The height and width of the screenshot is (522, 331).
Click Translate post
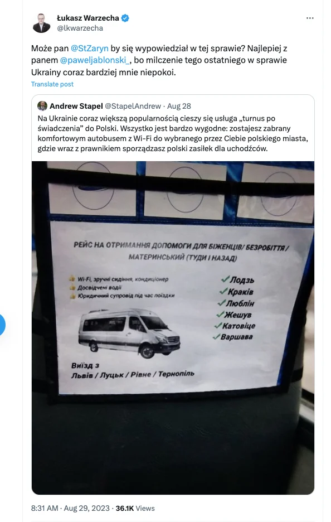(52, 84)
